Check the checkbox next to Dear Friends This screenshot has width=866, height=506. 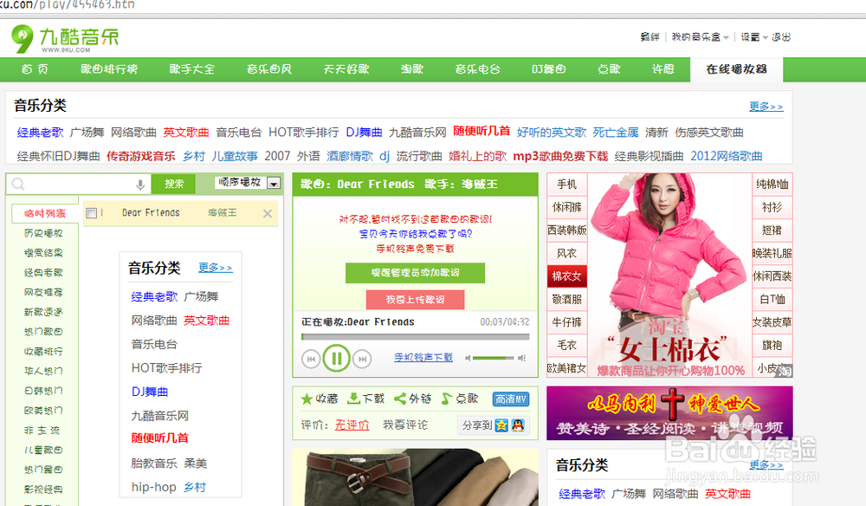(x=89, y=212)
